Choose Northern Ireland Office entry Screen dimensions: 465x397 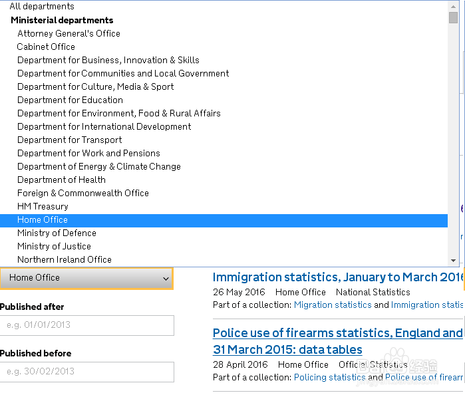[x=64, y=259]
